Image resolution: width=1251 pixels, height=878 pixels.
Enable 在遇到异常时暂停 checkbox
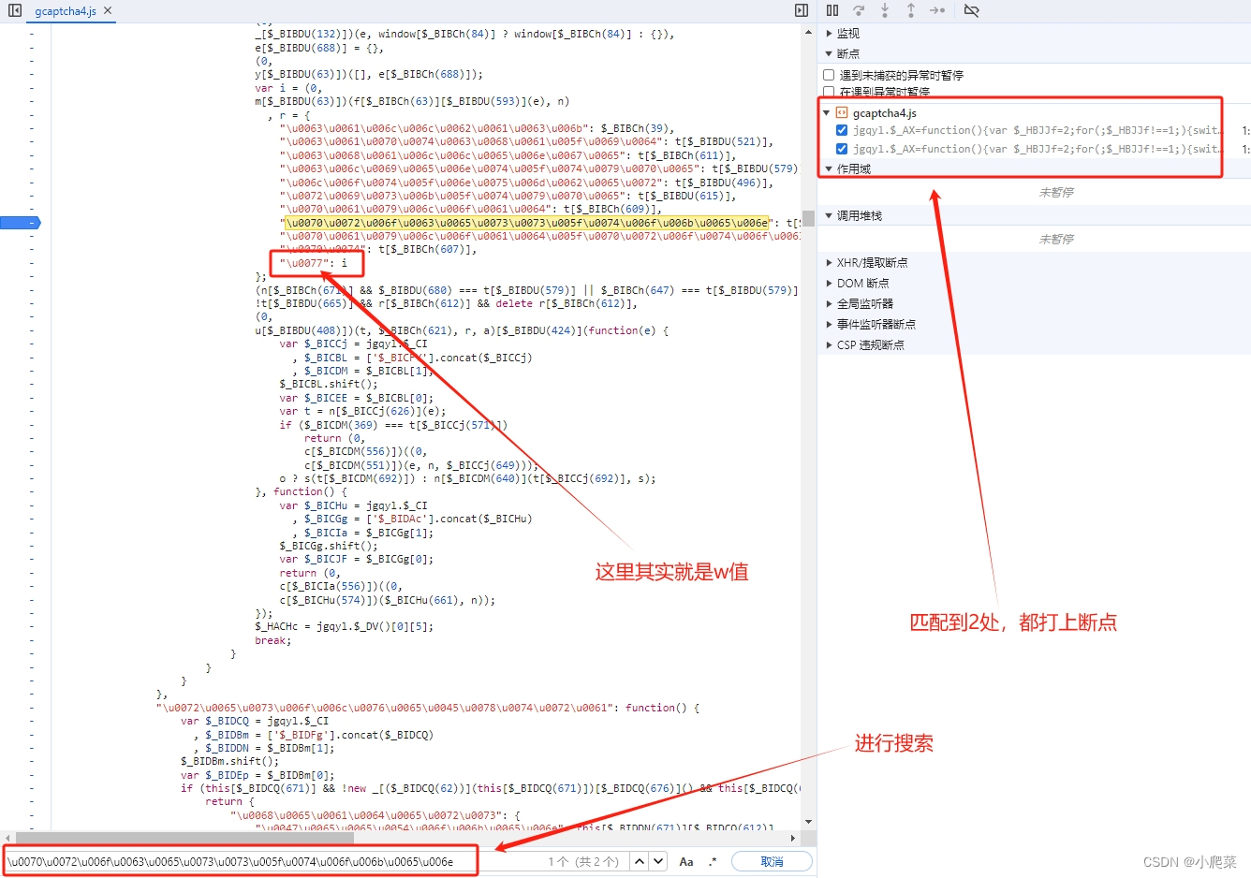click(829, 92)
